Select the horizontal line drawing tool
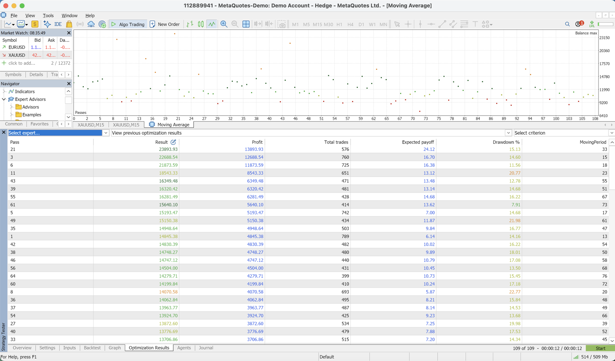The image size is (615, 361). [x=431, y=24]
